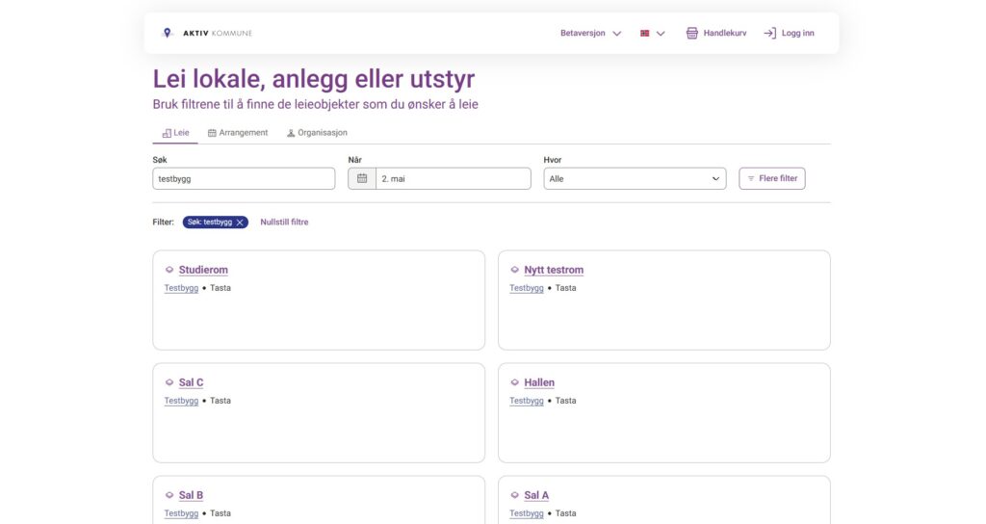986x524 pixels.
Task: Click the icon next to Studierom
Action: pos(169,270)
